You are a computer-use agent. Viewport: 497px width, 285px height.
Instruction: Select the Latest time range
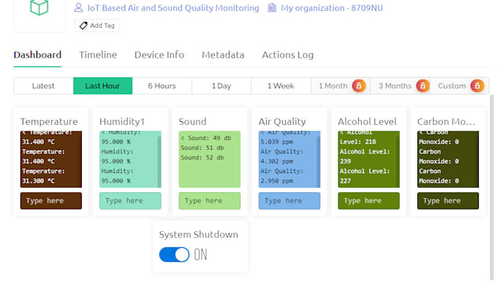tap(43, 85)
